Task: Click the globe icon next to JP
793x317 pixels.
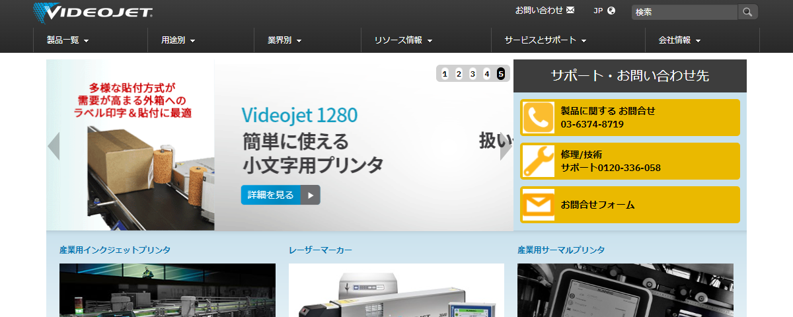Action: click(611, 11)
